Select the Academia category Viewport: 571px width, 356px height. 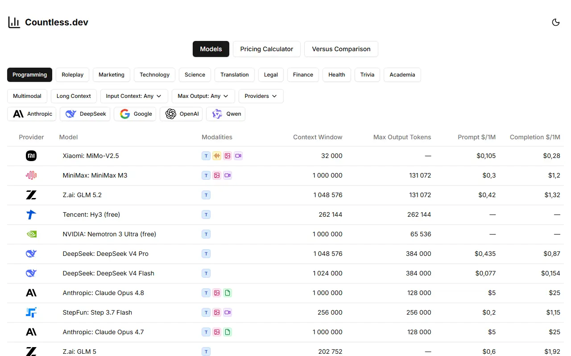402,75
